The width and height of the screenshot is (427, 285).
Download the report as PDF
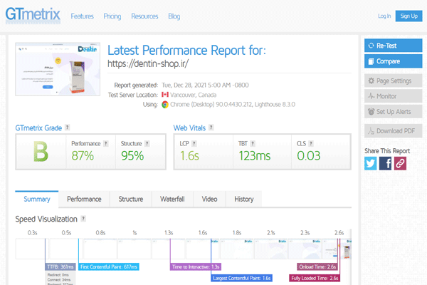(x=393, y=130)
